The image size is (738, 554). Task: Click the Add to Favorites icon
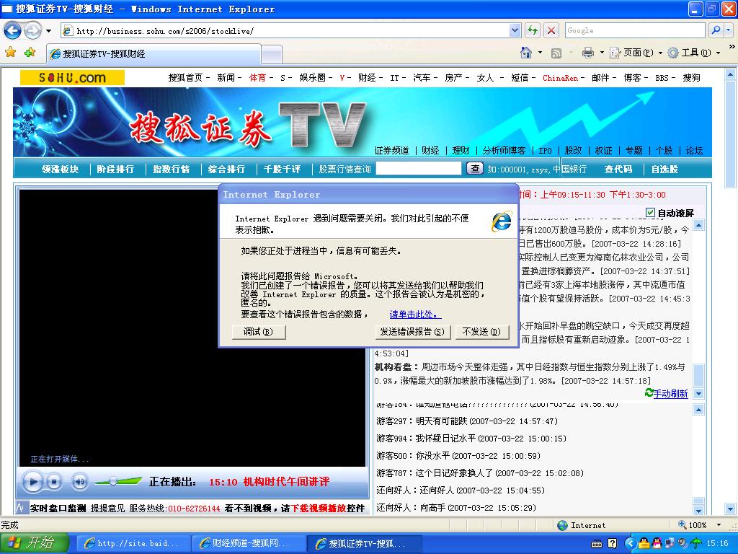pos(30,52)
